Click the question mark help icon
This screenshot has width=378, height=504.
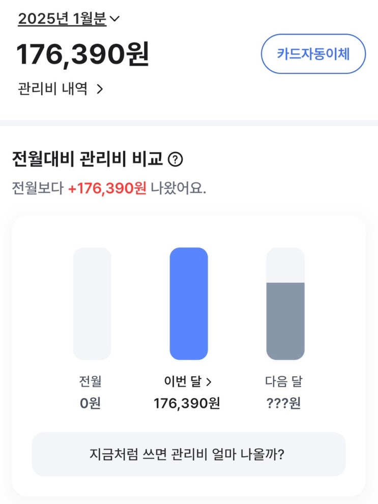175,160
